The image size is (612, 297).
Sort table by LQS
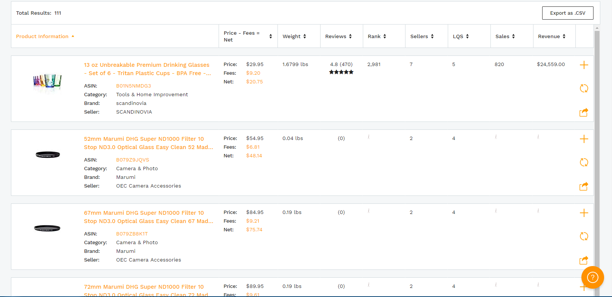tap(461, 36)
